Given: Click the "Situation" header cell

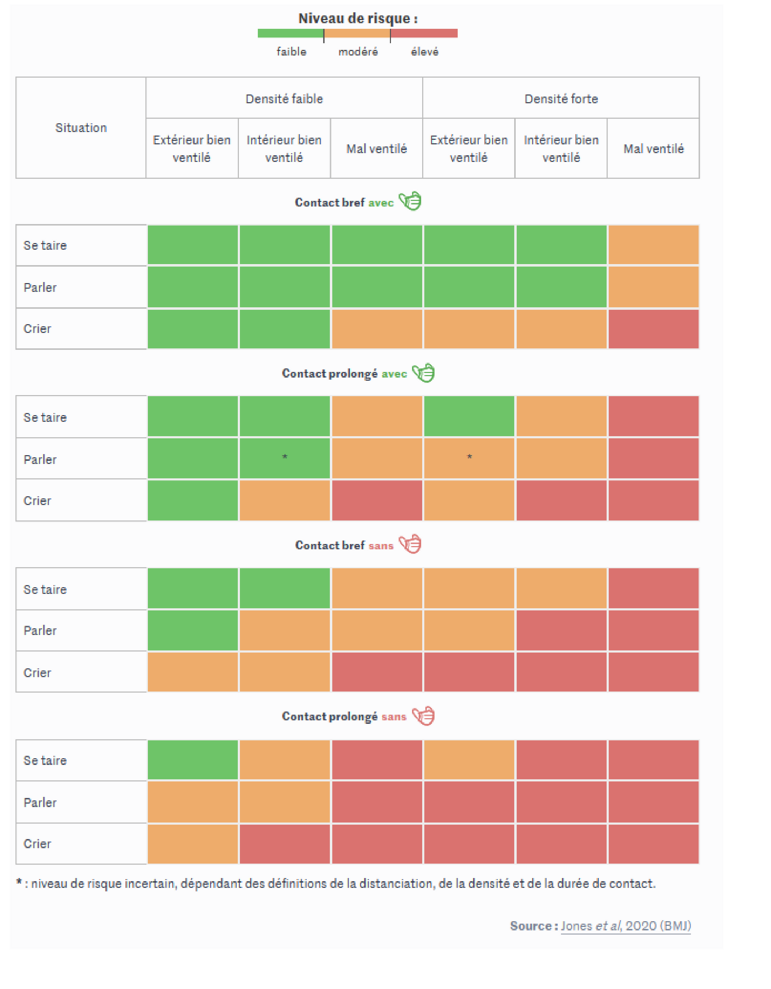Looking at the screenshot, I should tap(81, 128).
